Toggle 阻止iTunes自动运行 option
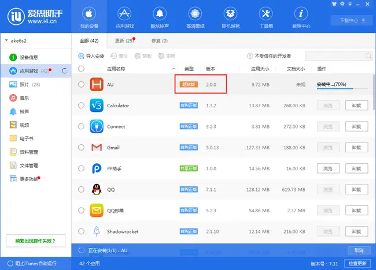Screen dimensions: 376x270 10,264
